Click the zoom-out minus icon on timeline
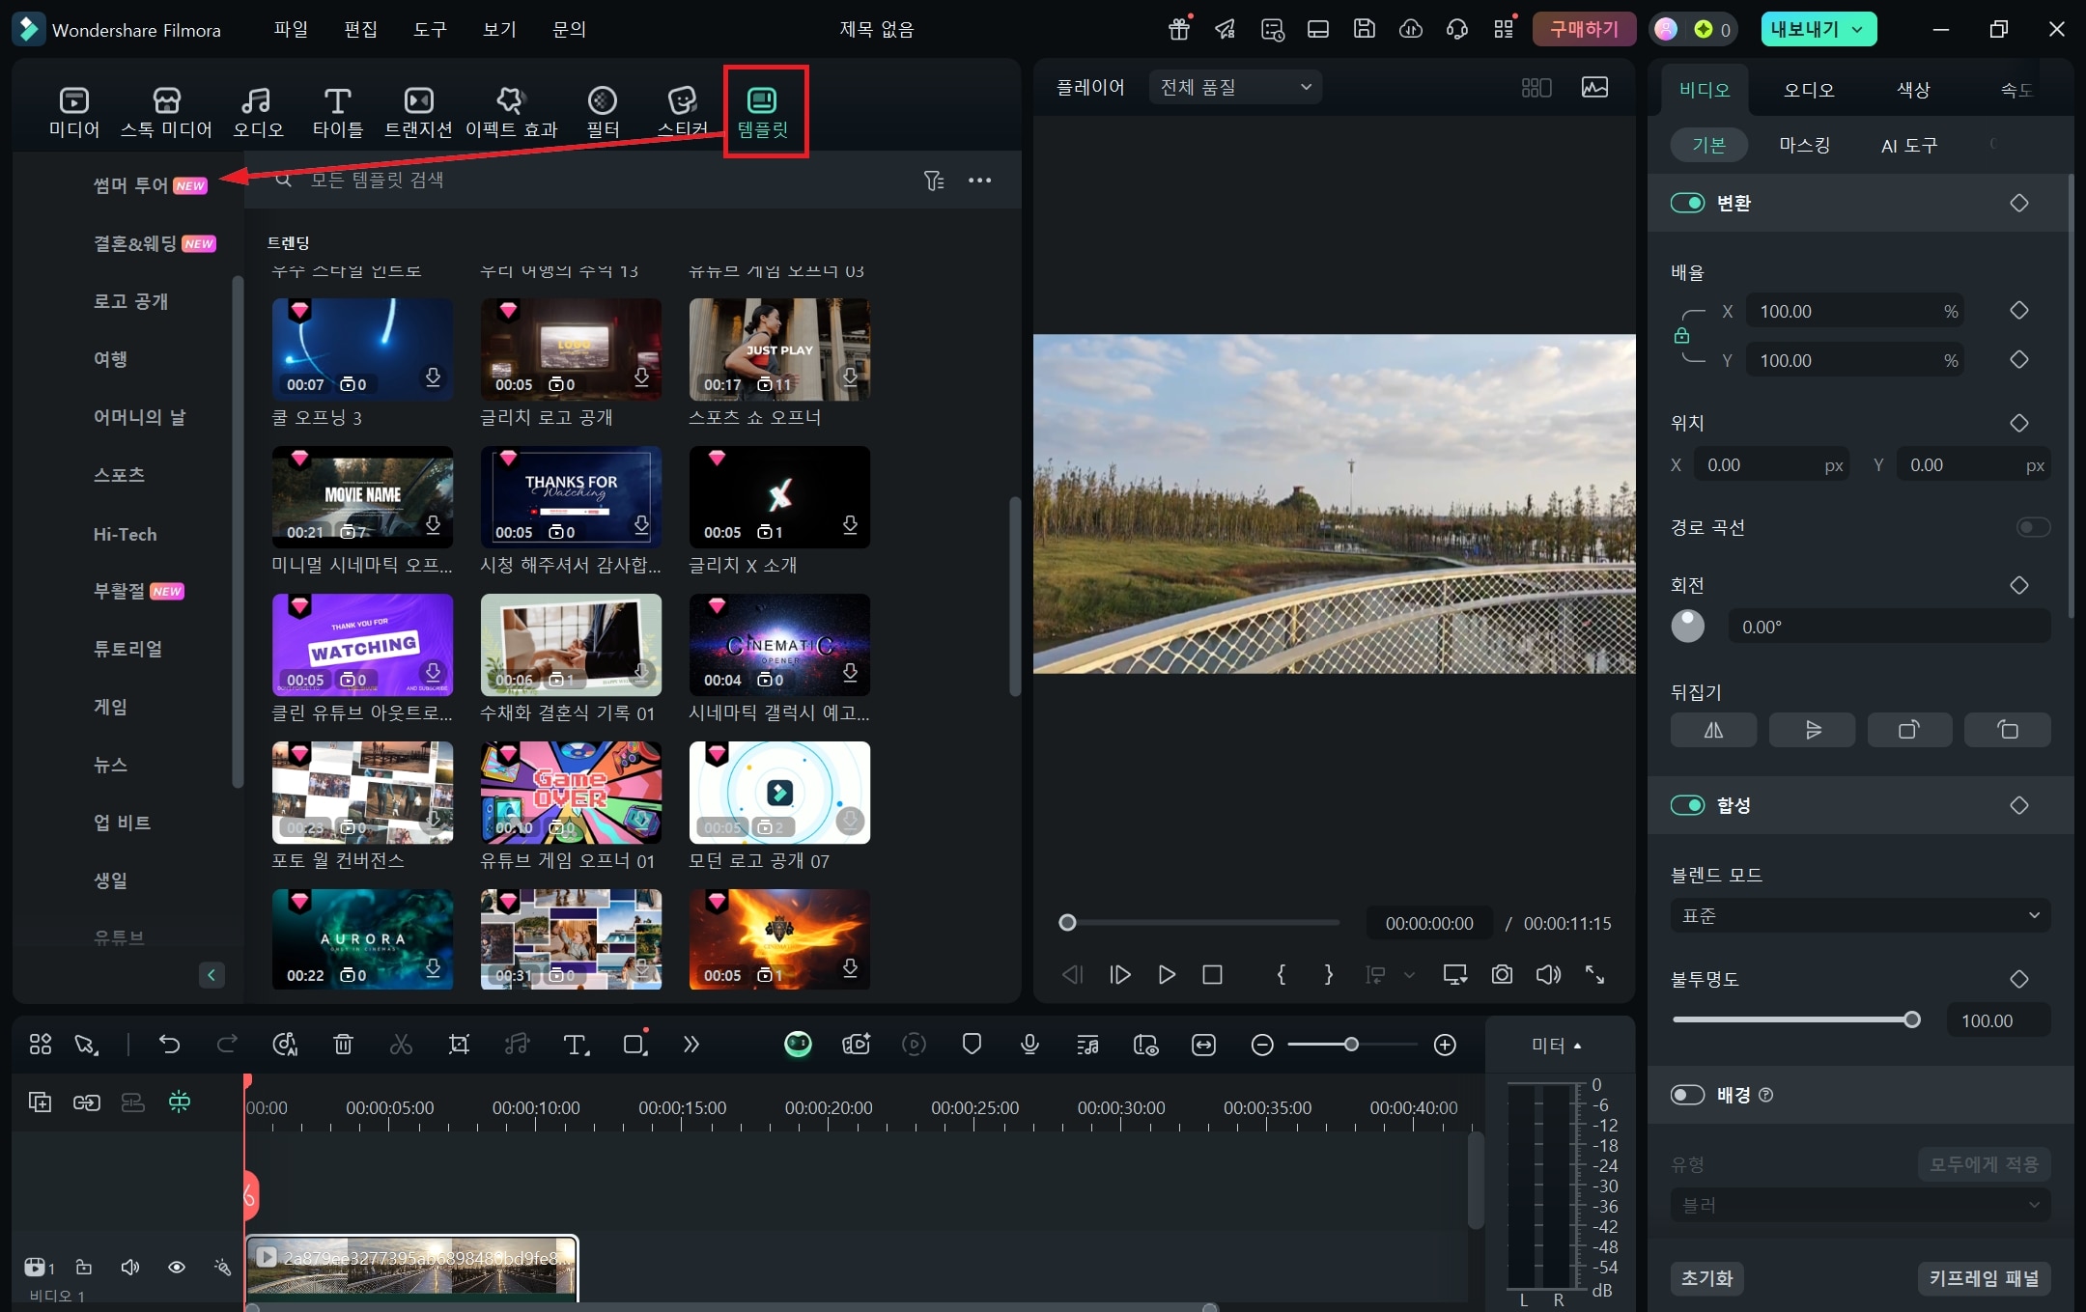This screenshot has width=2086, height=1312. [1261, 1045]
